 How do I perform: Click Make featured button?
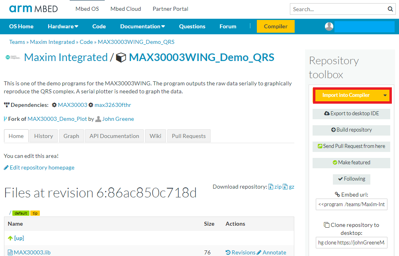(351, 163)
